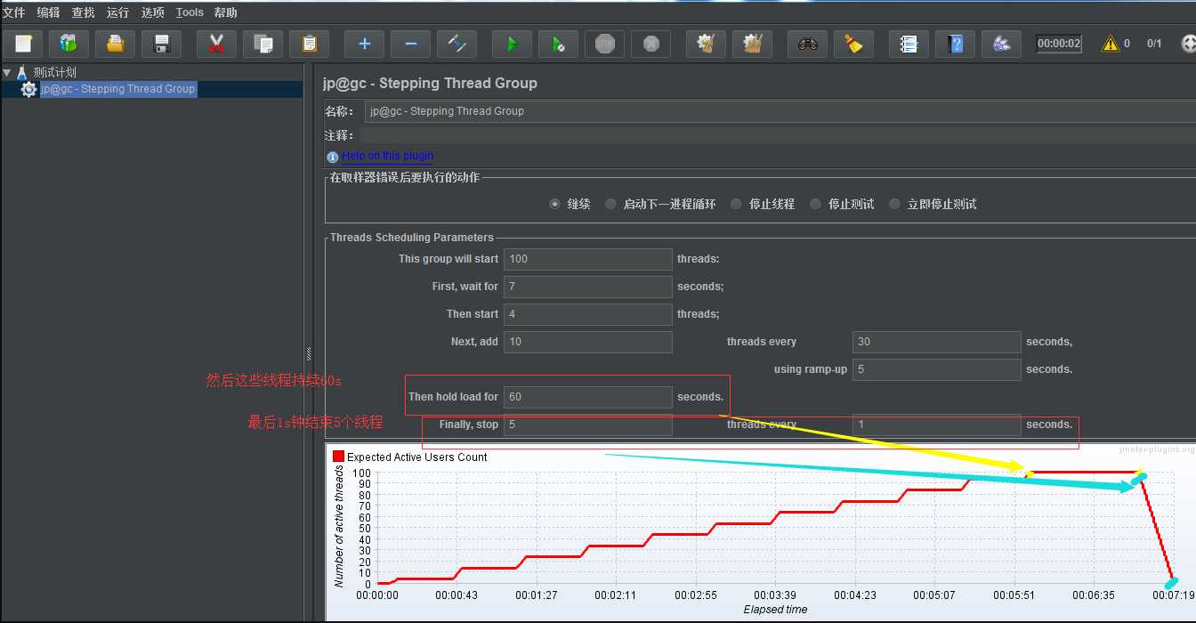Click the Paste clipboard icon

[x=309, y=44]
